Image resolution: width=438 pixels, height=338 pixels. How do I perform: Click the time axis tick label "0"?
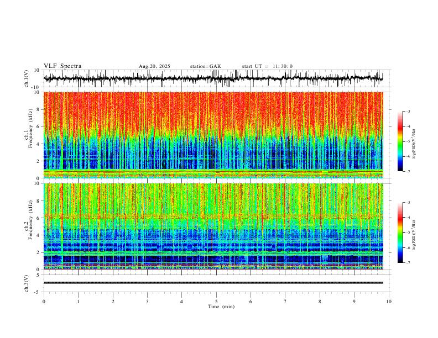44,302
